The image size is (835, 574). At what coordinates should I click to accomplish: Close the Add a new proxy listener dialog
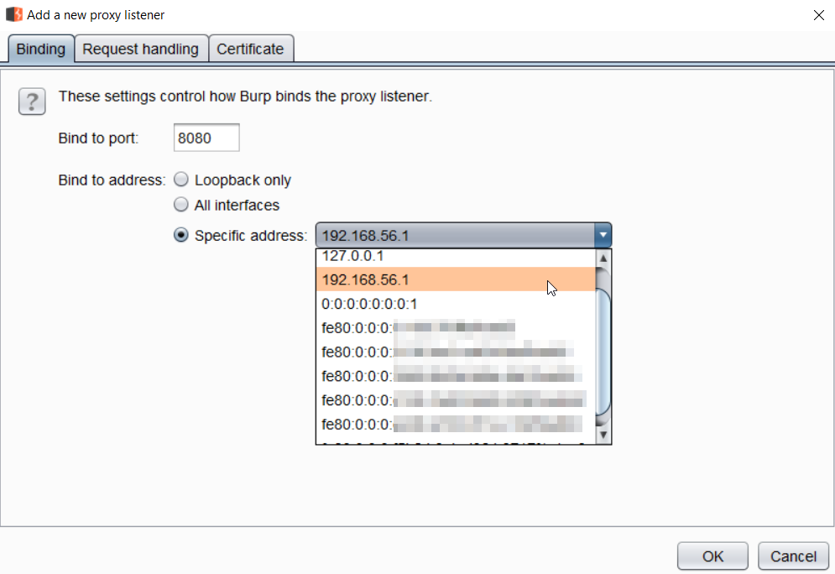(819, 15)
